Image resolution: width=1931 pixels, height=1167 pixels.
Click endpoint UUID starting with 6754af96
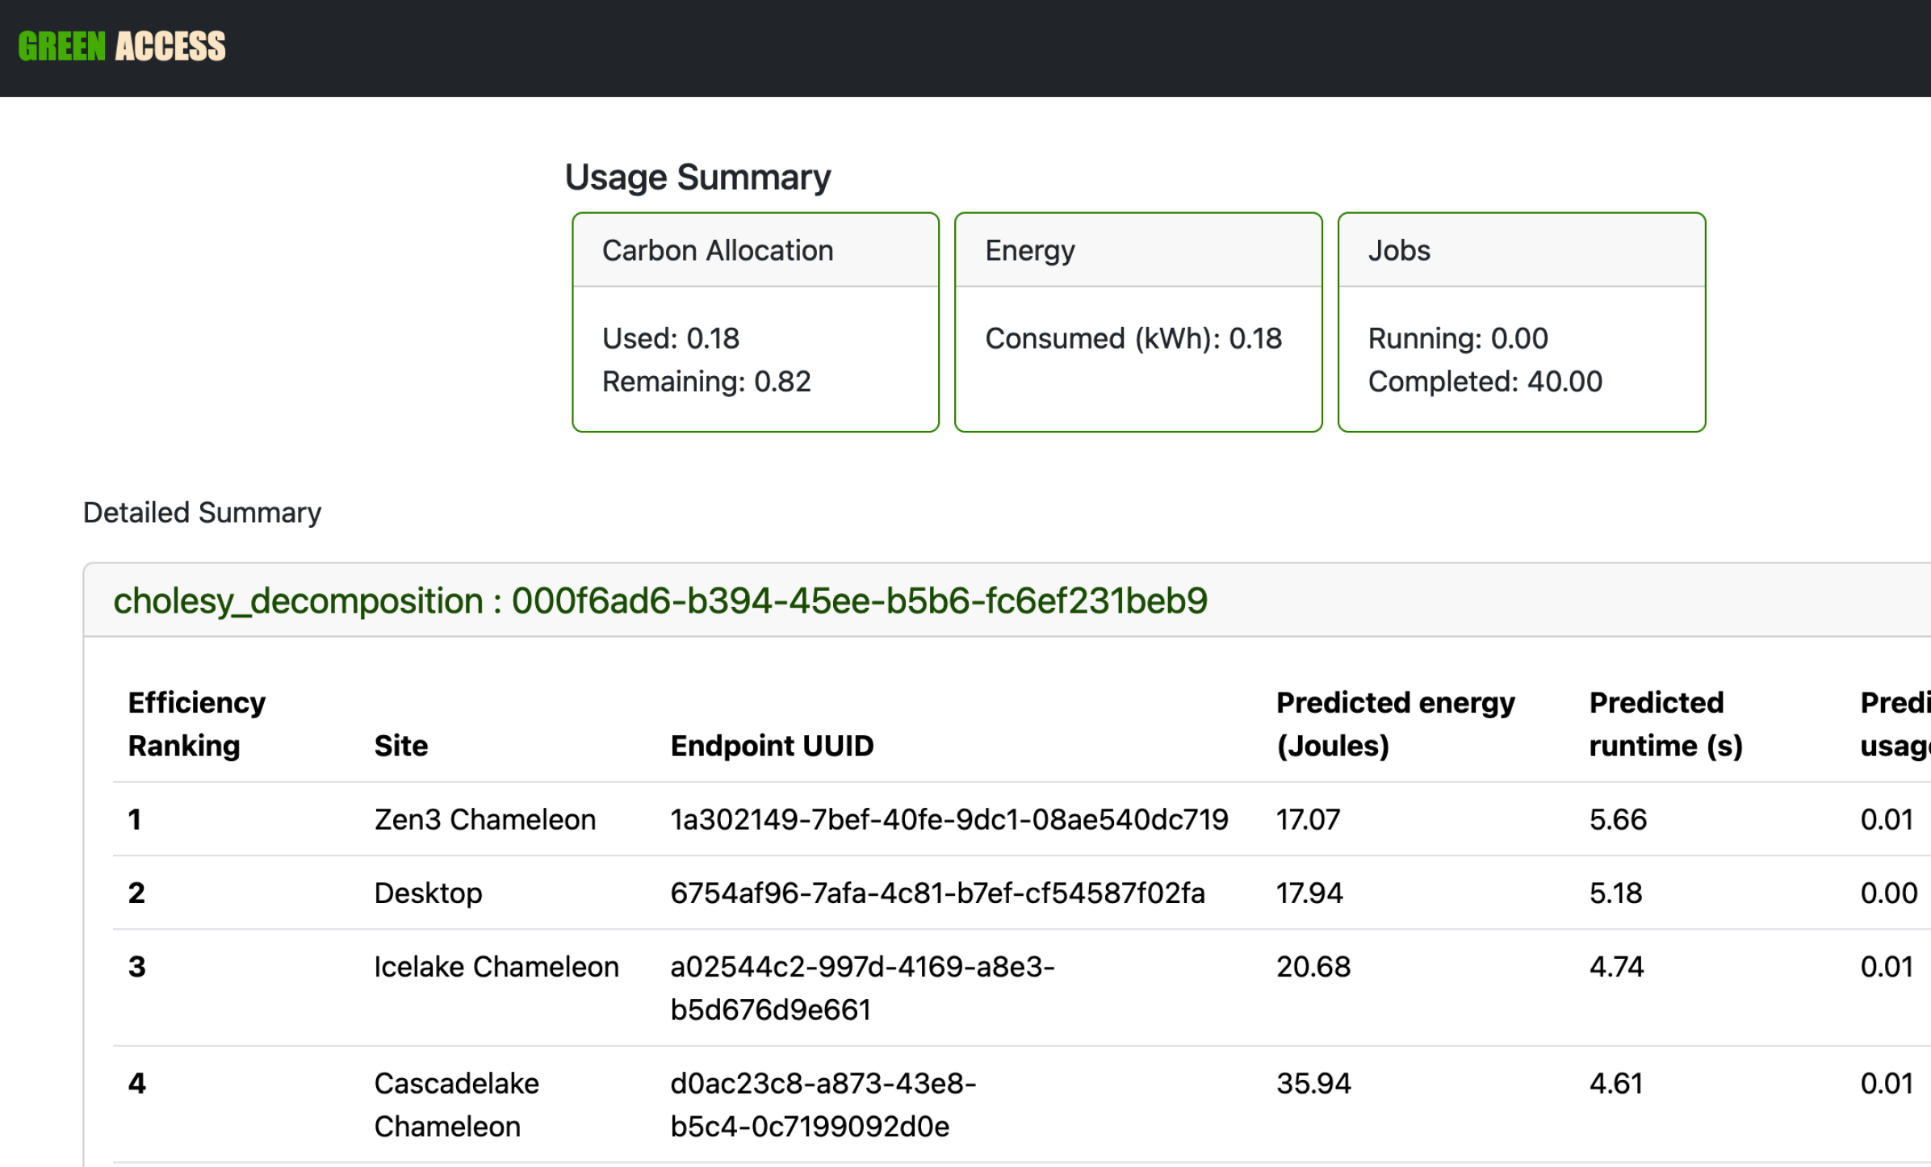936,893
